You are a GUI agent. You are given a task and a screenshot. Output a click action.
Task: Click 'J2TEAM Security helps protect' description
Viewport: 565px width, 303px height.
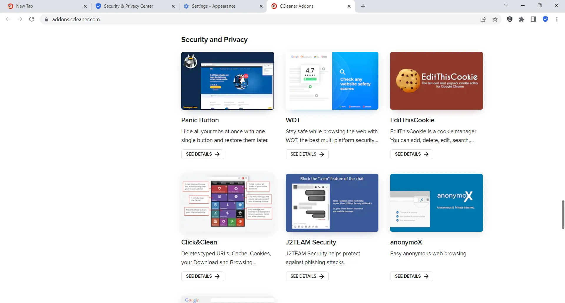pos(323,258)
